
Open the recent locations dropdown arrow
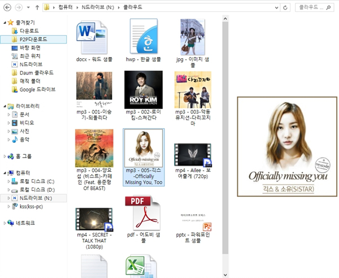[x=28, y=7]
